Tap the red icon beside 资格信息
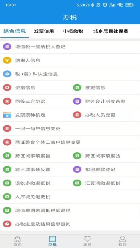140x248 pixels. pos(7,88)
